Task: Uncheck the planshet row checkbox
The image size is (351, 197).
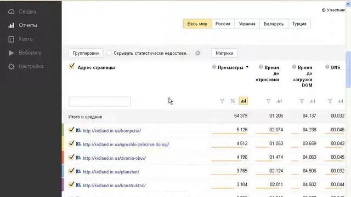Action: coord(71,171)
